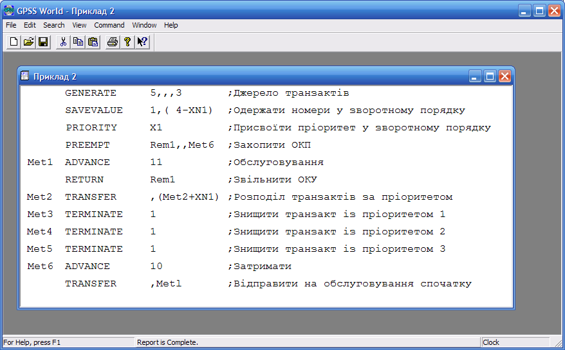Click operand 1,( 4-XN1)
The width and height of the screenshot is (565, 350).
coord(181,110)
